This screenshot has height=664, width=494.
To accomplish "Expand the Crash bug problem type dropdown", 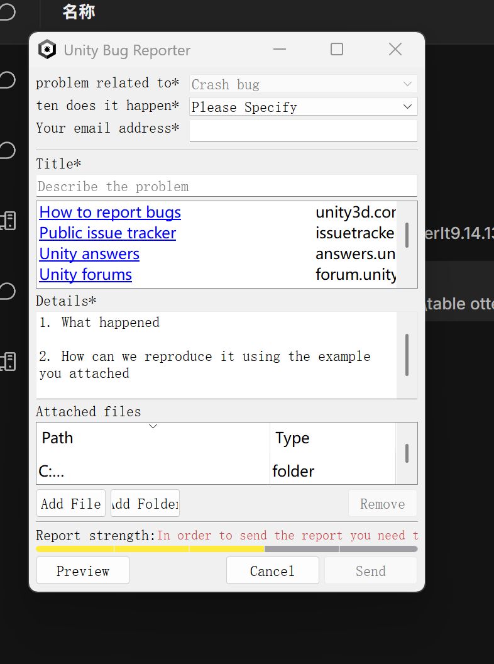I will (303, 84).
